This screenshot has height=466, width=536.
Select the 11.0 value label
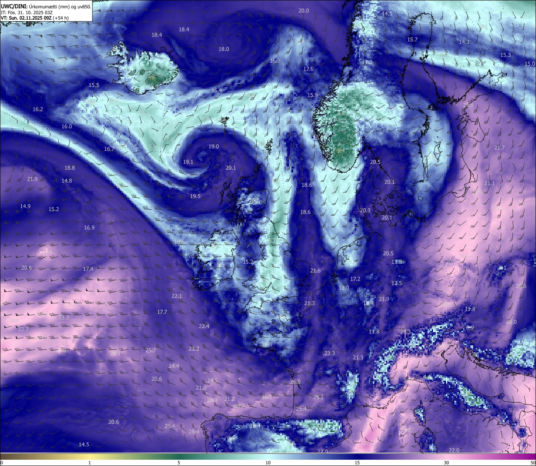coord(367,62)
